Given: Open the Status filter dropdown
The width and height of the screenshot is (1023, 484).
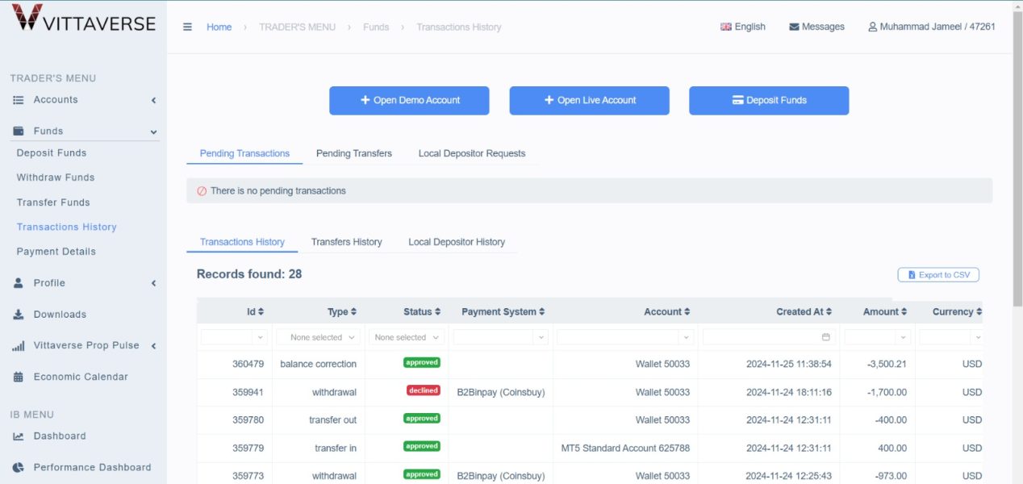Looking at the screenshot, I should tap(407, 337).
